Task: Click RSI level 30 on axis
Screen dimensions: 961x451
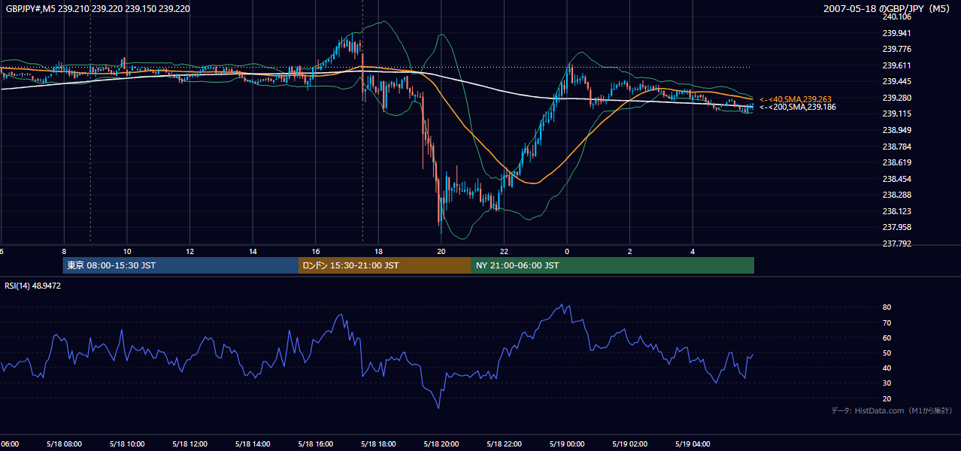Action: pos(887,383)
